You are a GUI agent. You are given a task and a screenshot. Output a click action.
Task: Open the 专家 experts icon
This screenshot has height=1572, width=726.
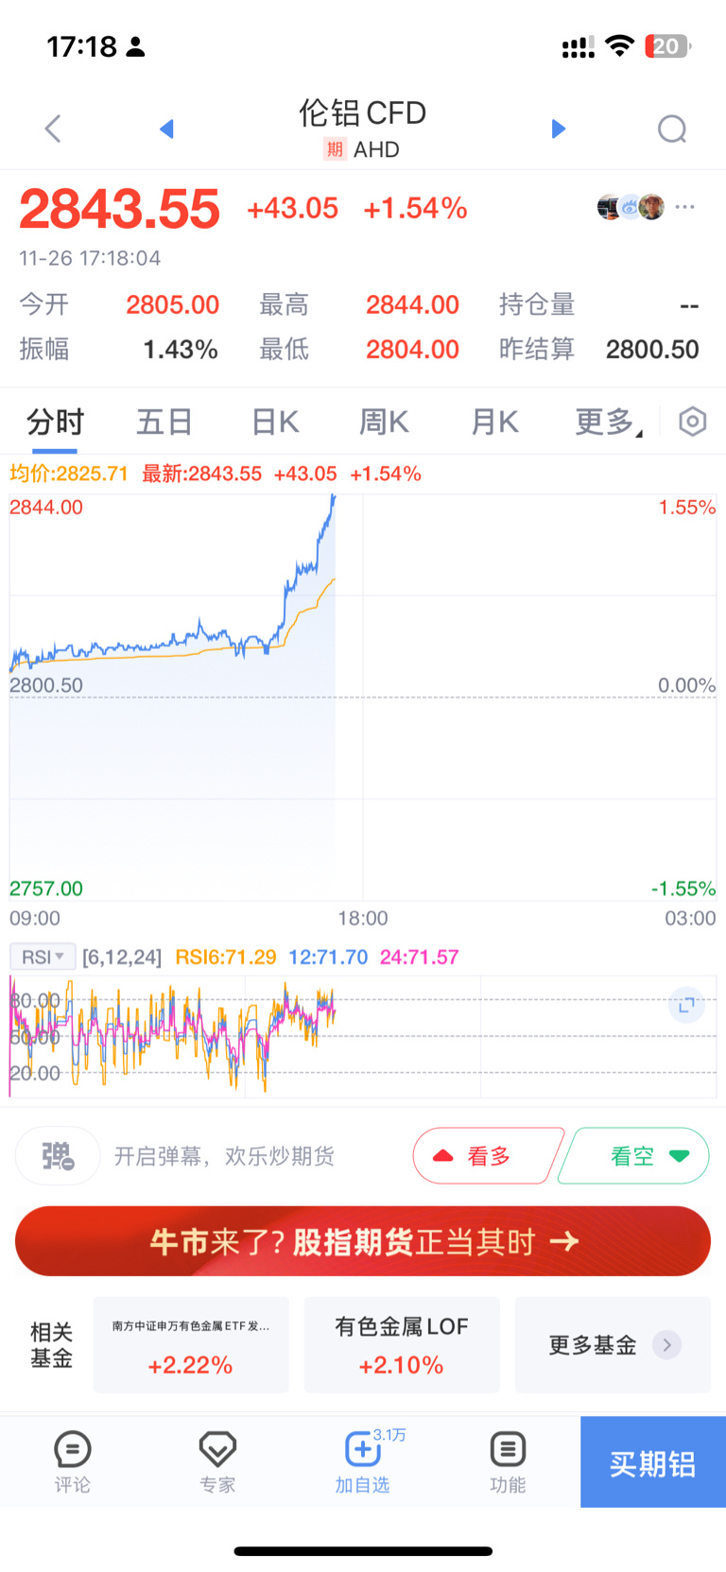[217, 1461]
